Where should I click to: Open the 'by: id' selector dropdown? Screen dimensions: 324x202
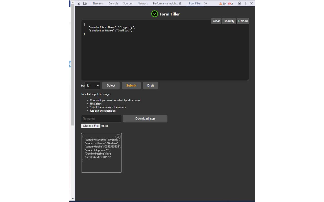92,86
